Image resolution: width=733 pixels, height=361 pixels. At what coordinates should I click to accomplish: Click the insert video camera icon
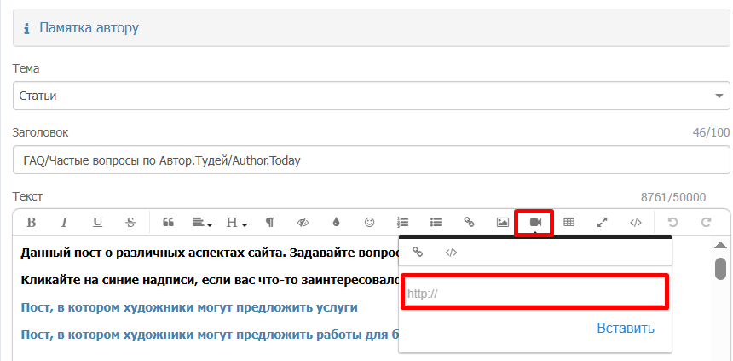pyautogui.click(x=535, y=223)
